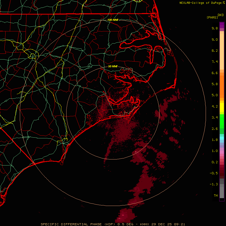Image resolution: width=226 pixels, height=226 pixels.
Task: Click the 4.2 value on color scale
Action: [215, 106]
